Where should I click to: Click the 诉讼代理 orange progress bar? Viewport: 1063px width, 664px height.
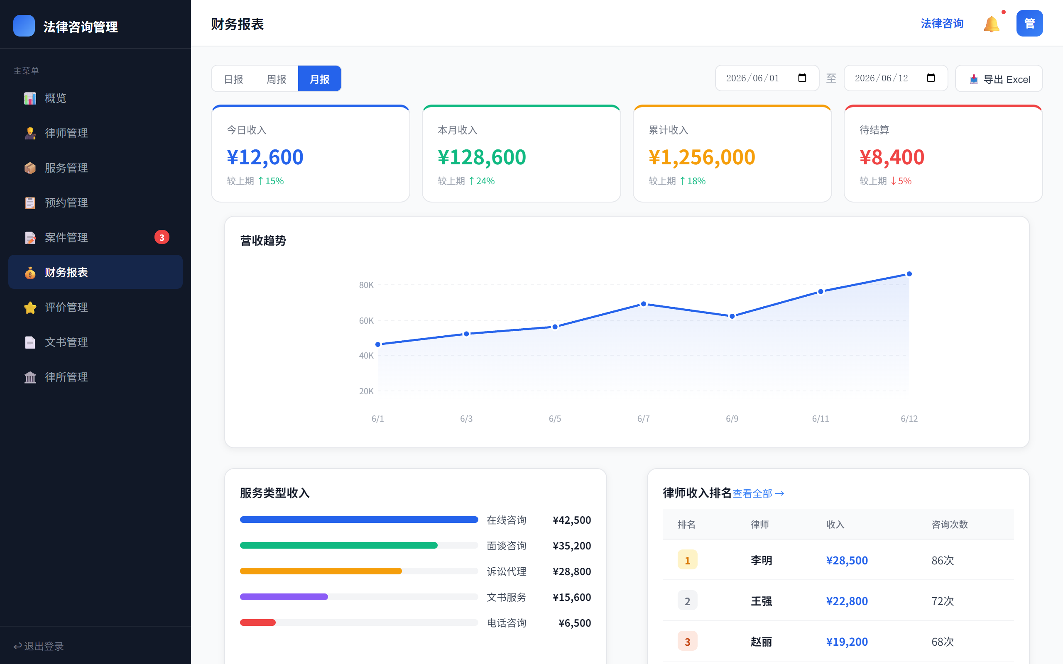click(321, 571)
